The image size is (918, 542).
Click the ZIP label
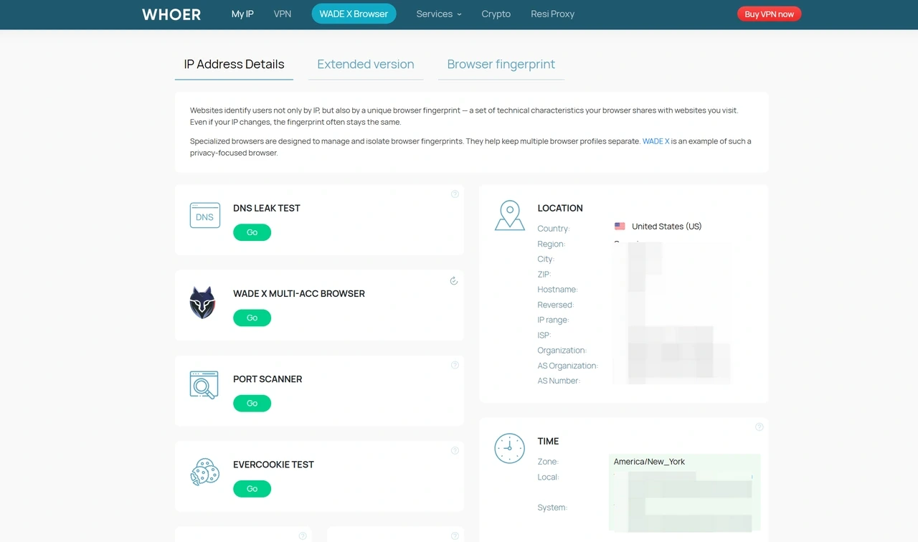544,275
